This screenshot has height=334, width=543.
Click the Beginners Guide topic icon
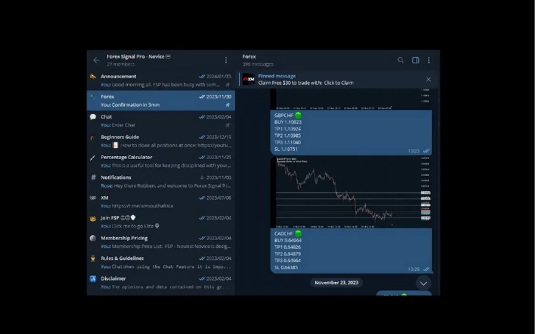92,137
